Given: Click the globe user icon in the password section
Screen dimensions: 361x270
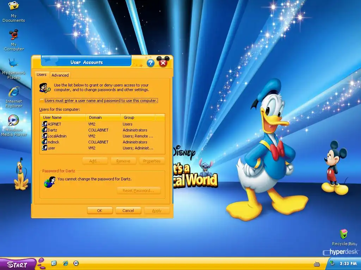Looking at the screenshot, I should click(50, 182).
